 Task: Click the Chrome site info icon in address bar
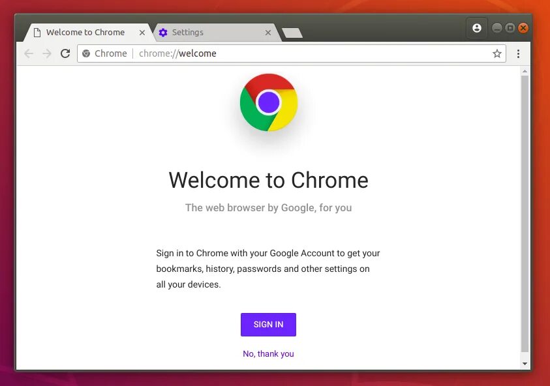click(x=86, y=53)
